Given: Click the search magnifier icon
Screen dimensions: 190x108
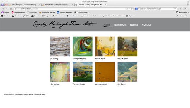Looking at the screenshot, I should tap(175, 9).
